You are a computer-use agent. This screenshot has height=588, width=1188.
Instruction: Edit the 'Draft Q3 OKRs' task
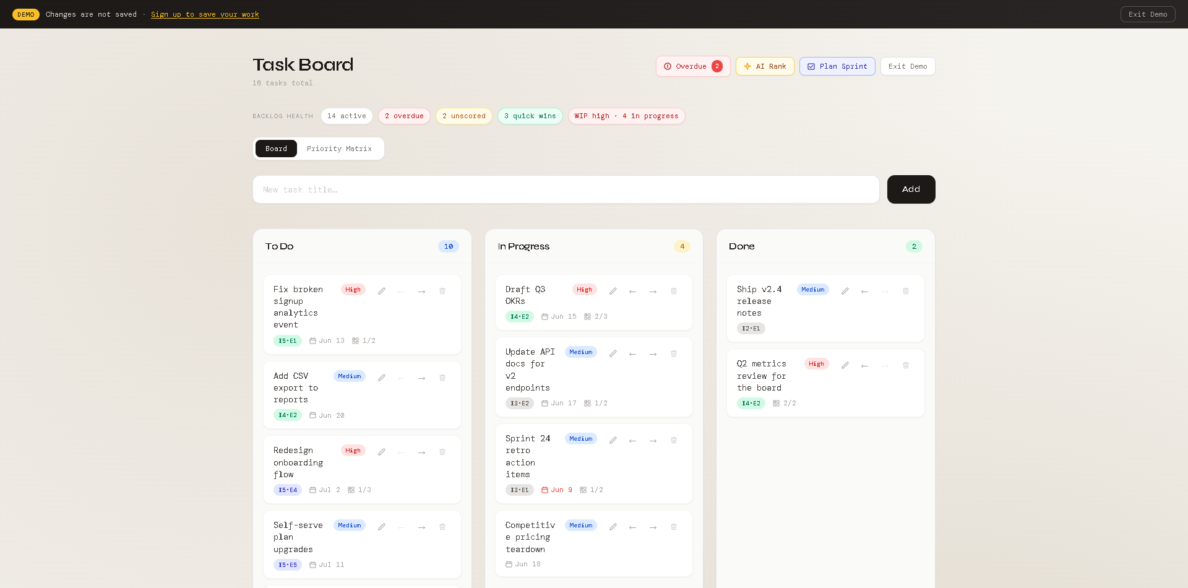[613, 291]
